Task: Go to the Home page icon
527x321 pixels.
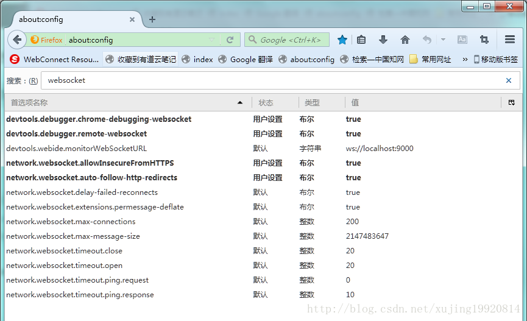Action: pyautogui.click(x=405, y=40)
